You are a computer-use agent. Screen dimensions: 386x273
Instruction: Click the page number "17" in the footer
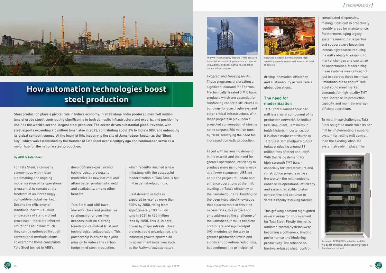[371, 266]
